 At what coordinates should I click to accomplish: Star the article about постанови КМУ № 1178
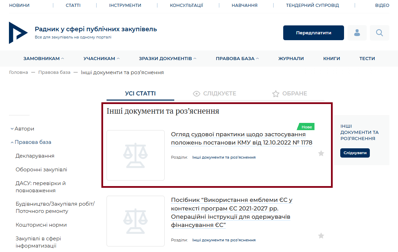(321, 153)
